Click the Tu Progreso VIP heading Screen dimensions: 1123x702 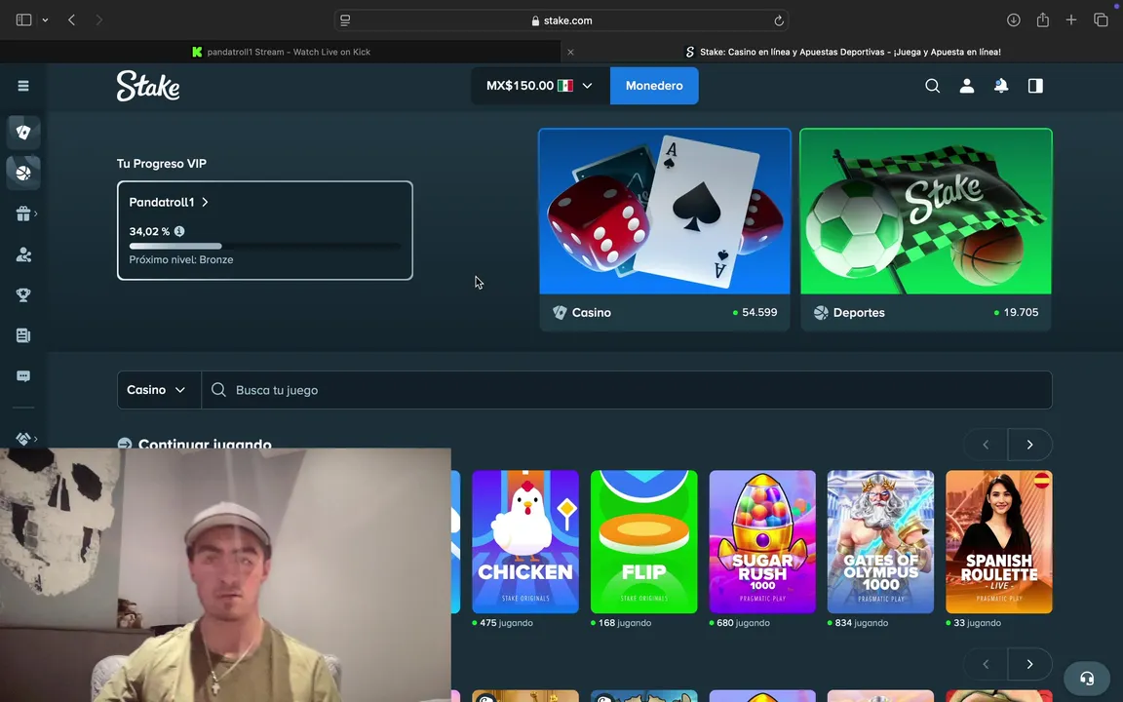click(162, 164)
